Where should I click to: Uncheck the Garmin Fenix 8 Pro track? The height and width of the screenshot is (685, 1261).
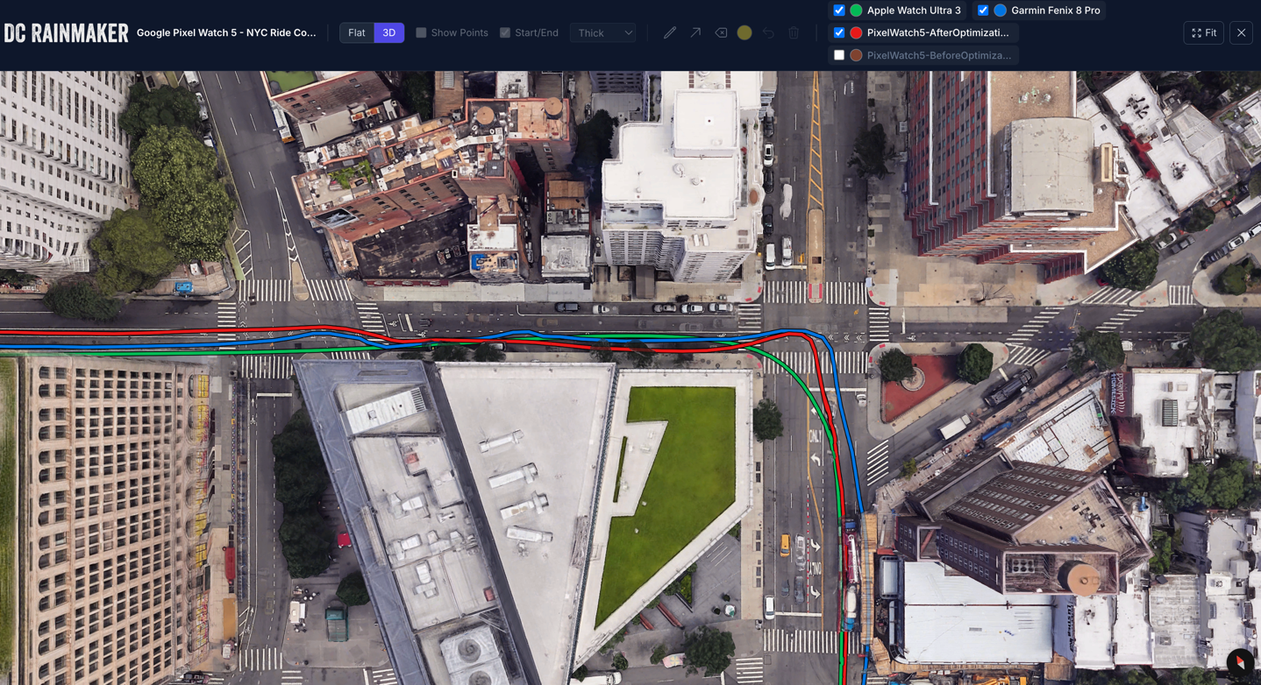coord(983,11)
